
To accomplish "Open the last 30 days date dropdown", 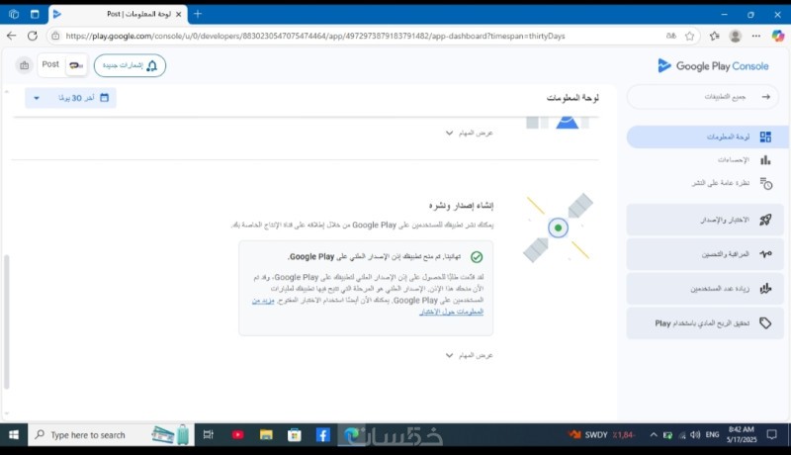I will pyautogui.click(x=70, y=98).
